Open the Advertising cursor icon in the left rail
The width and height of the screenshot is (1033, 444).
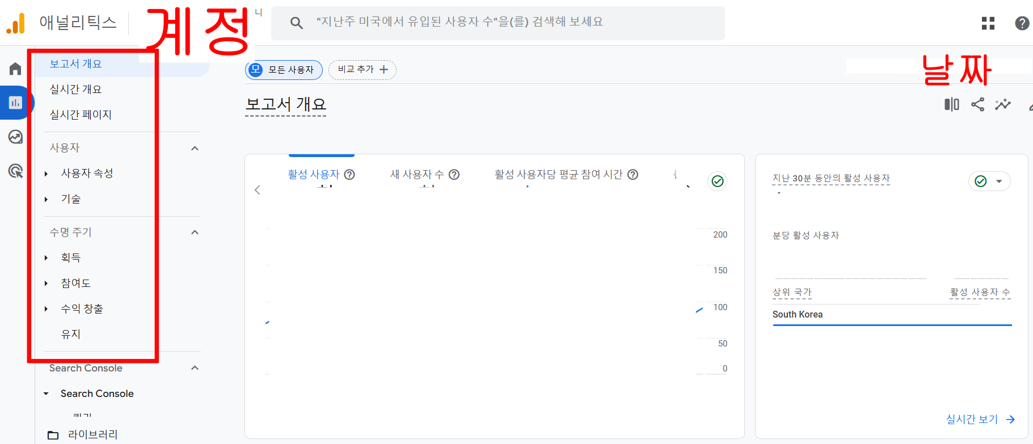[15, 171]
